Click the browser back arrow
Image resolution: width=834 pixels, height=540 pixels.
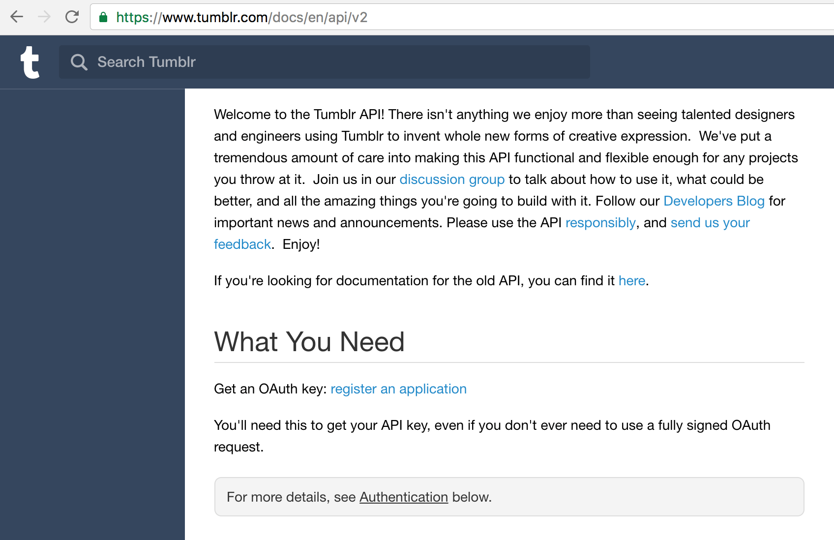coord(17,17)
